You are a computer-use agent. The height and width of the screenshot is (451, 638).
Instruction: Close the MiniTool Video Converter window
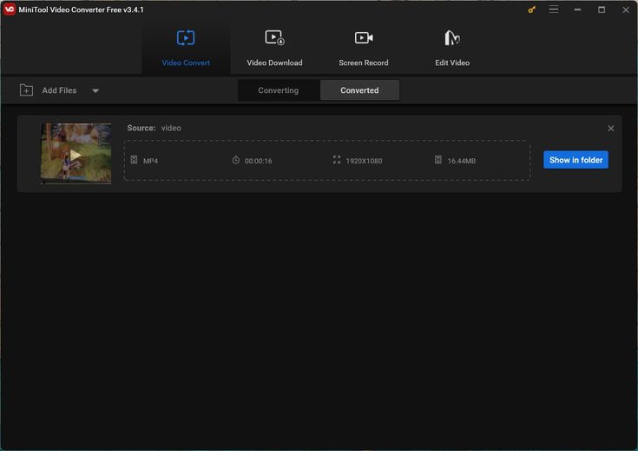click(x=625, y=10)
